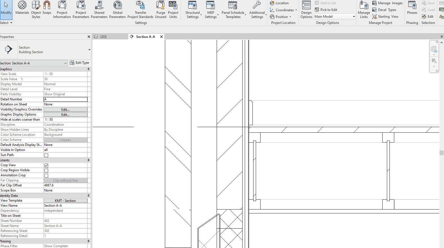Viewport: 444px width, 248px height.
Task: Click the KMT - Section view template button
Action: point(66,201)
